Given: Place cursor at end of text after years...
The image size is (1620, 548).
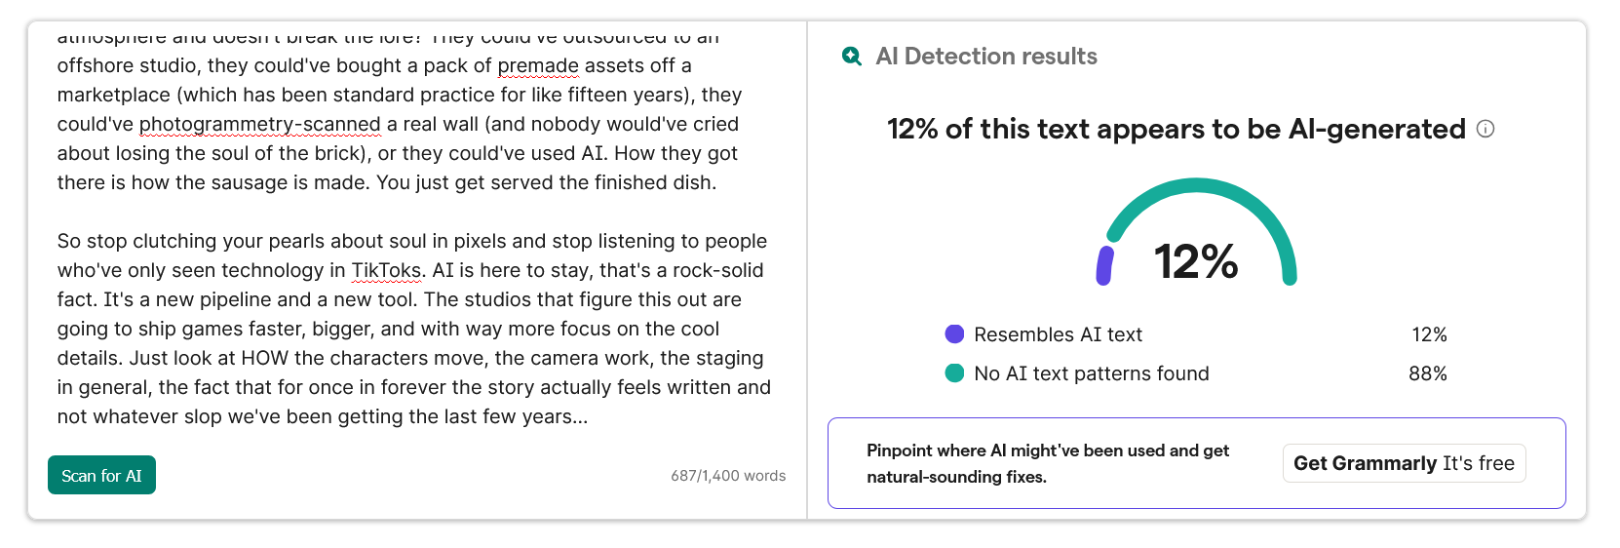Looking at the screenshot, I should (x=589, y=416).
